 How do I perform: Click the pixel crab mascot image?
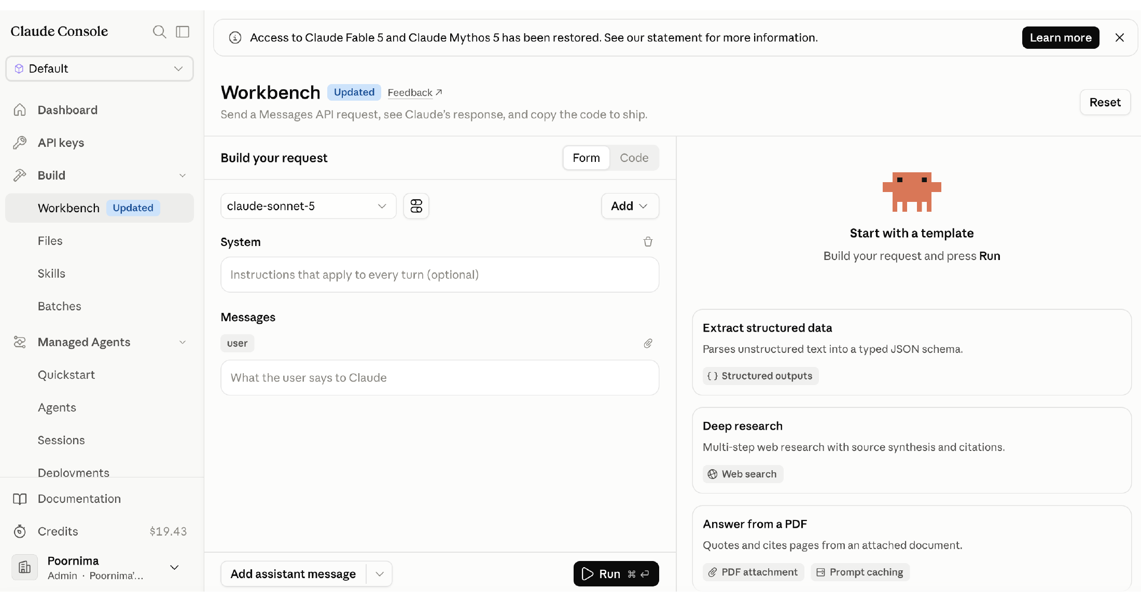pyautogui.click(x=912, y=192)
